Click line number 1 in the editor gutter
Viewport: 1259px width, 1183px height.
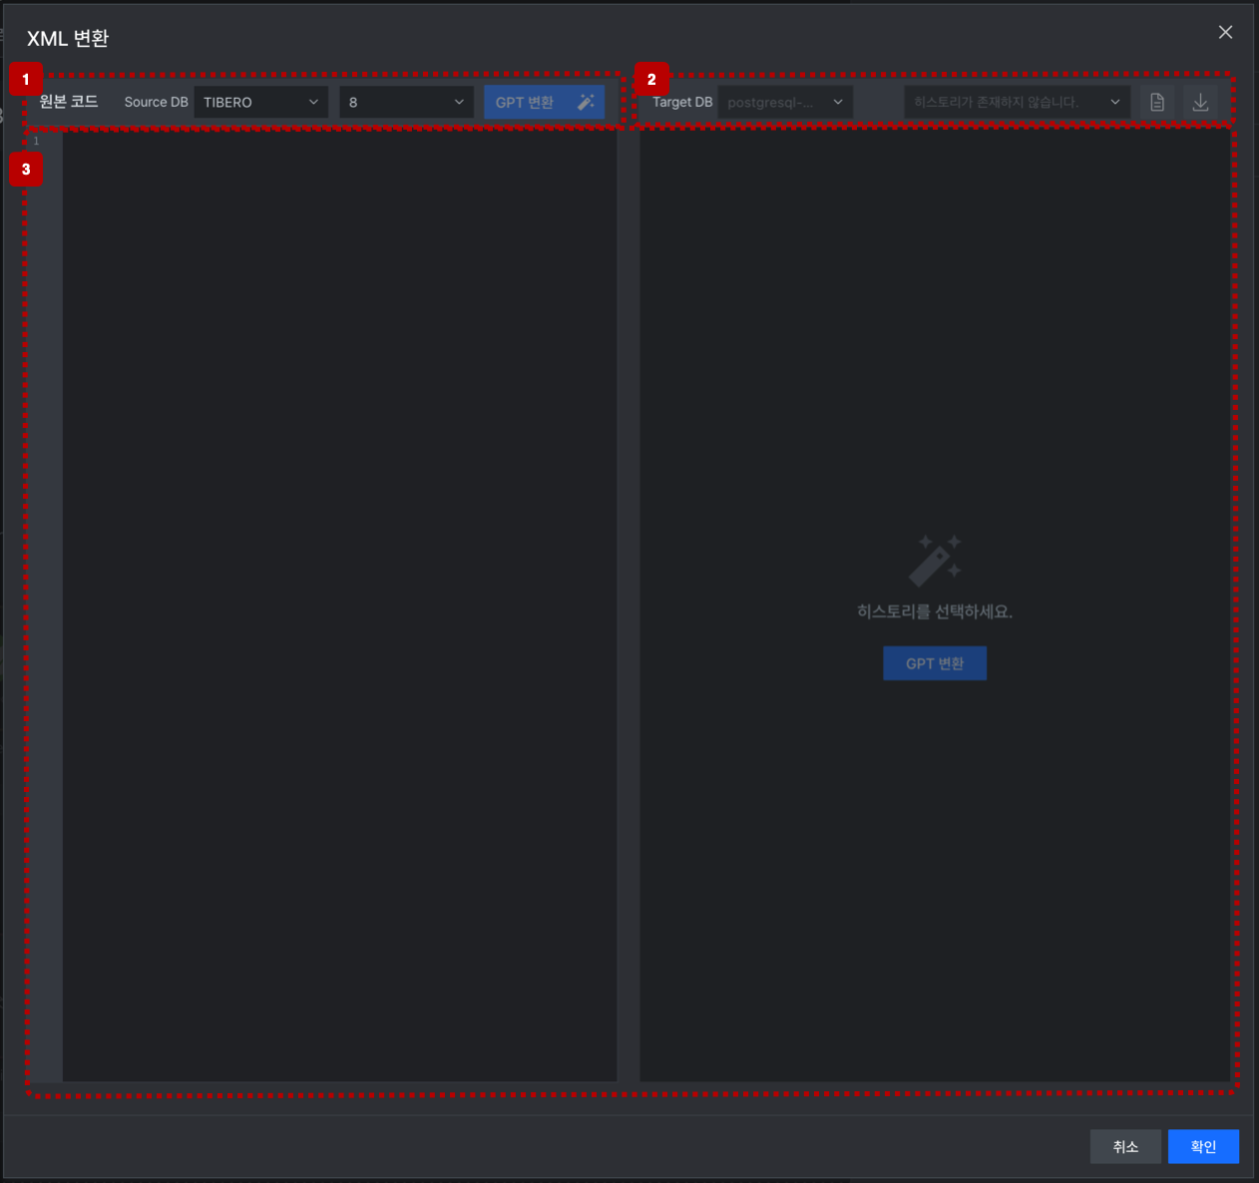point(36,142)
